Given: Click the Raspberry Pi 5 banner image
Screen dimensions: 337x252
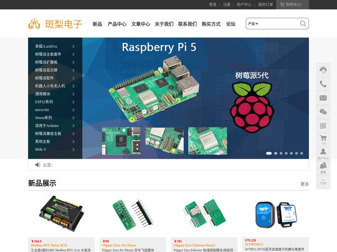Looking at the screenshot, I should pyautogui.click(x=195, y=98).
